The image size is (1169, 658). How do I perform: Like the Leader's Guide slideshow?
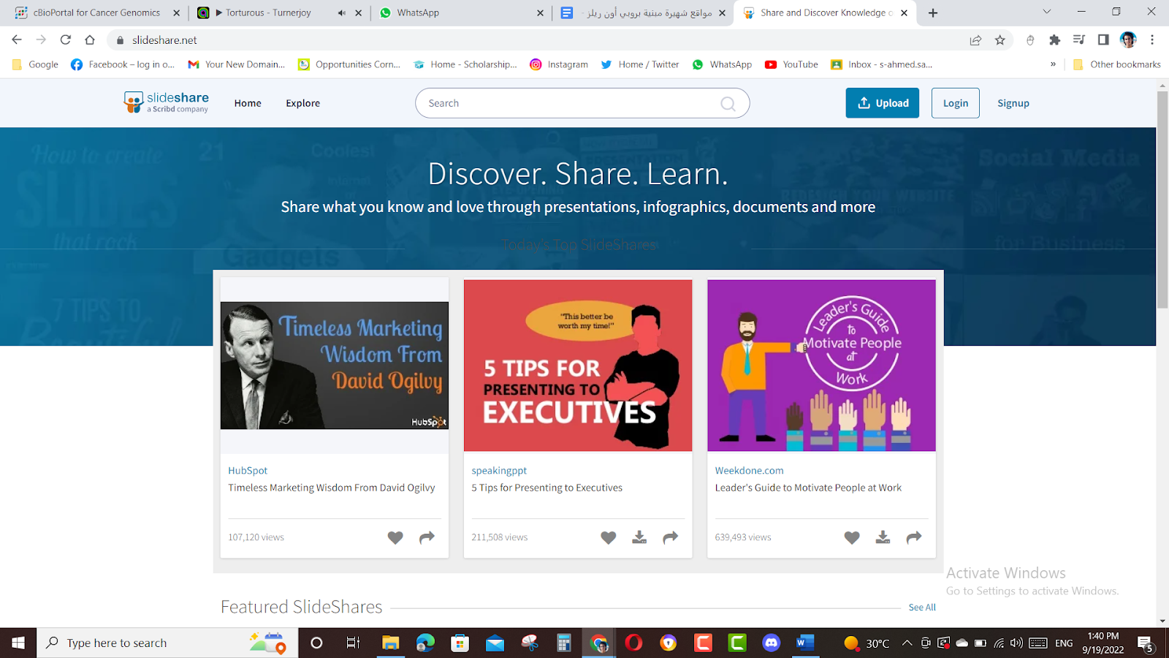click(x=852, y=537)
